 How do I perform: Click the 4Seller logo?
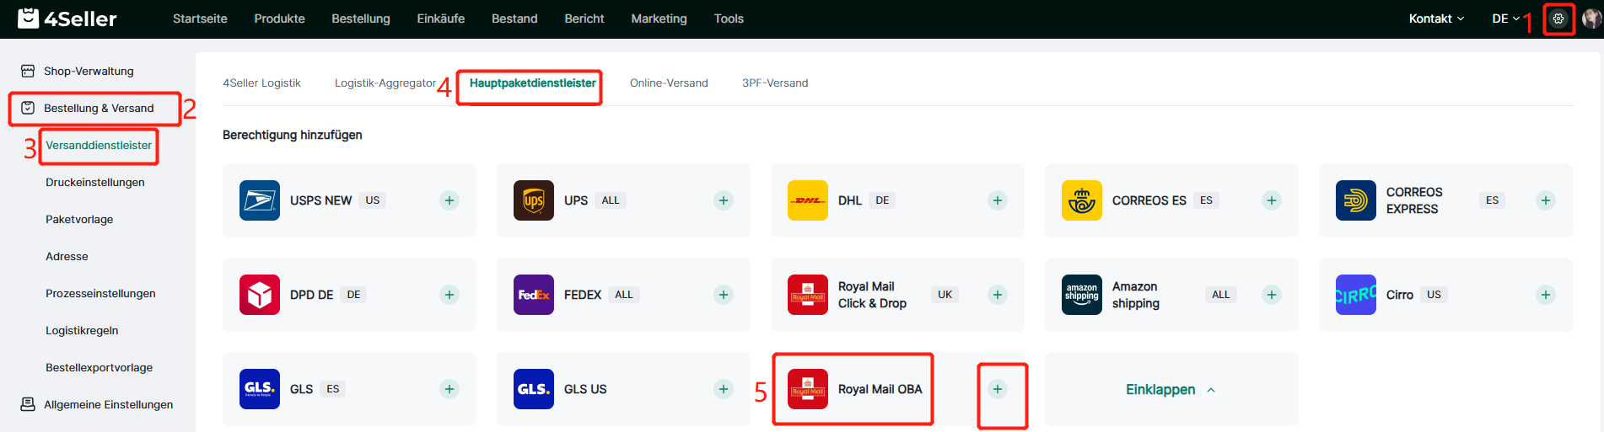click(x=67, y=19)
